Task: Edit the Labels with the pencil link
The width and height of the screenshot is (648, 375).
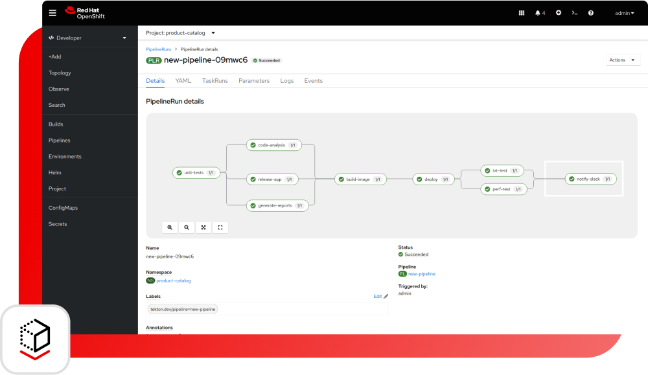Action: coord(379,296)
